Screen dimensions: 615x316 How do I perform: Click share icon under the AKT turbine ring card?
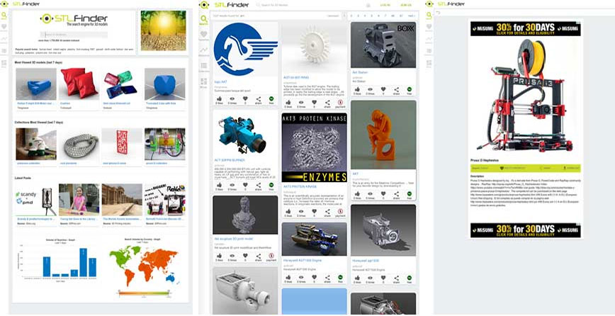327,102
